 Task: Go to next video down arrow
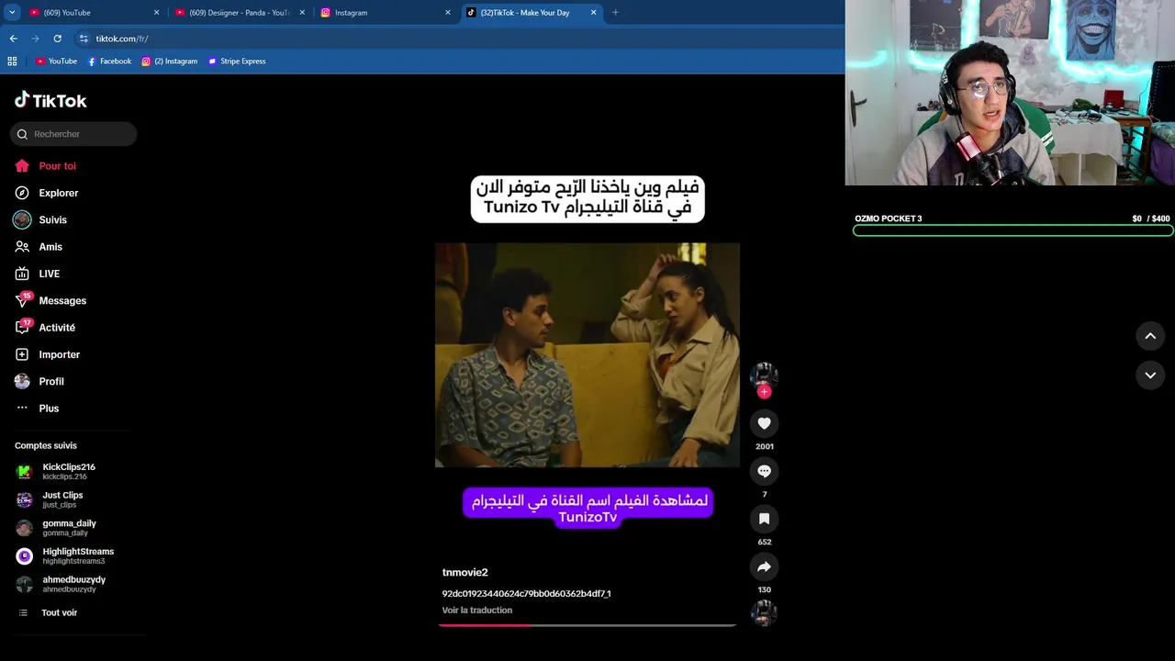pos(1150,375)
